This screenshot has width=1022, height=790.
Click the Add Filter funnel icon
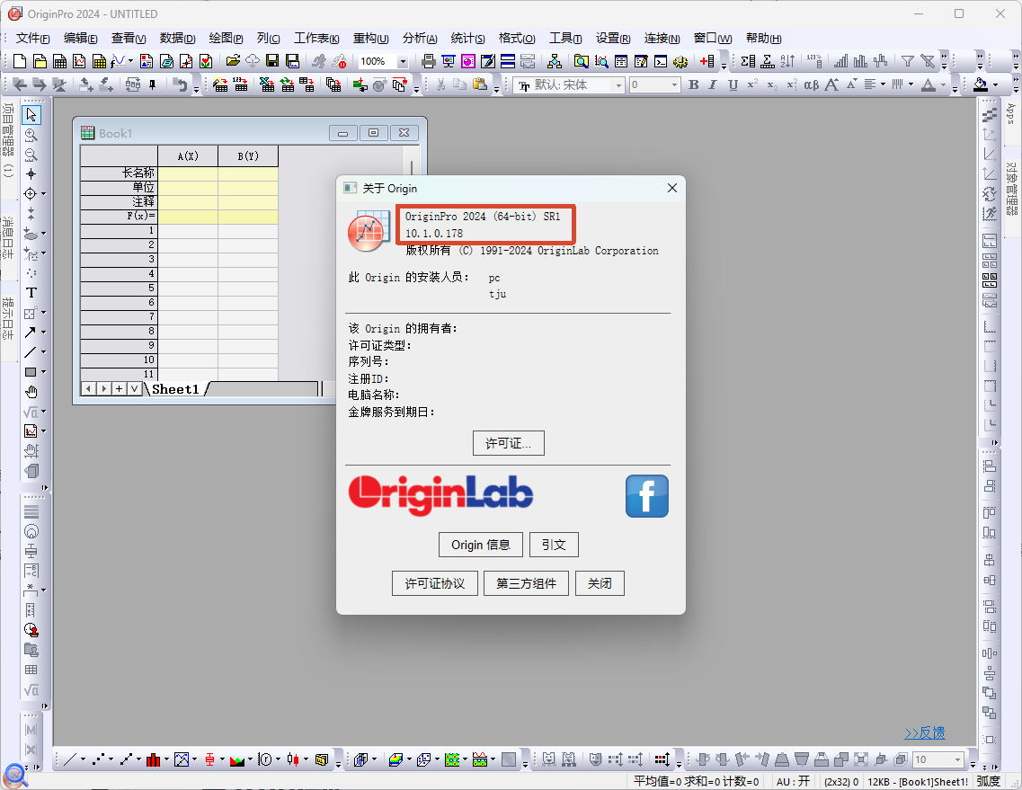click(x=907, y=61)
